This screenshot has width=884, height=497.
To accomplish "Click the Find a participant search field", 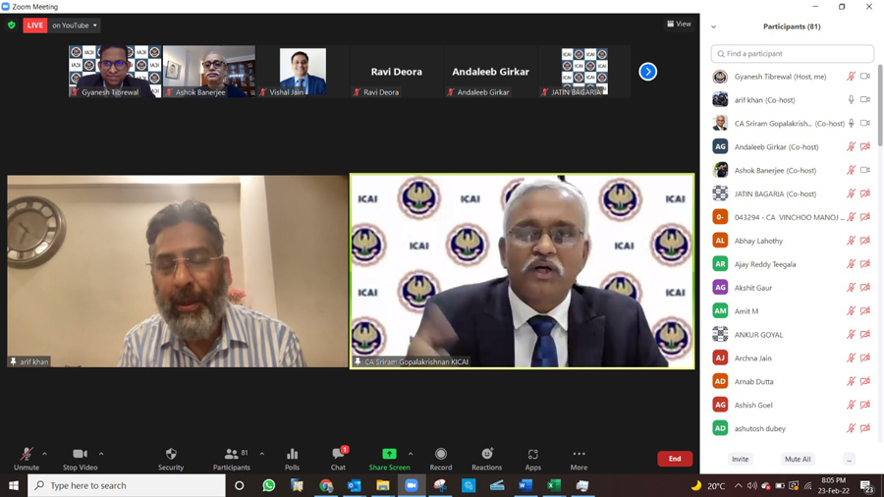I will (x=792, y=54).
